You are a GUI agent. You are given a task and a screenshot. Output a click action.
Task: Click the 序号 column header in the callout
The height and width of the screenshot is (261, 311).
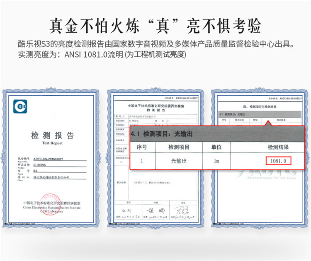click(x=142, y=147)
